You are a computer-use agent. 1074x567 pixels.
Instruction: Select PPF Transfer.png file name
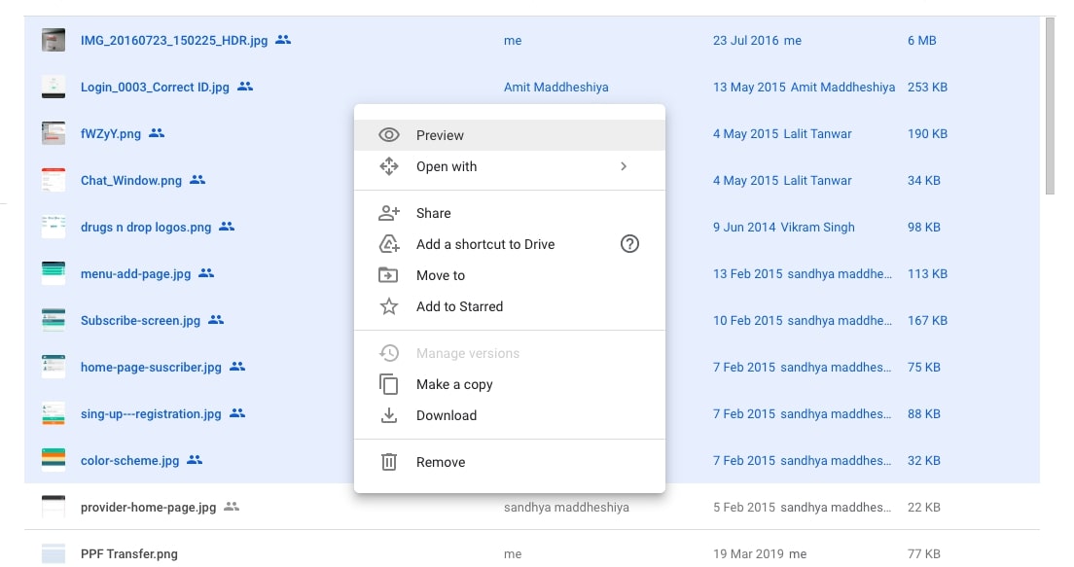pyautogui.click(x=128, y=553)
